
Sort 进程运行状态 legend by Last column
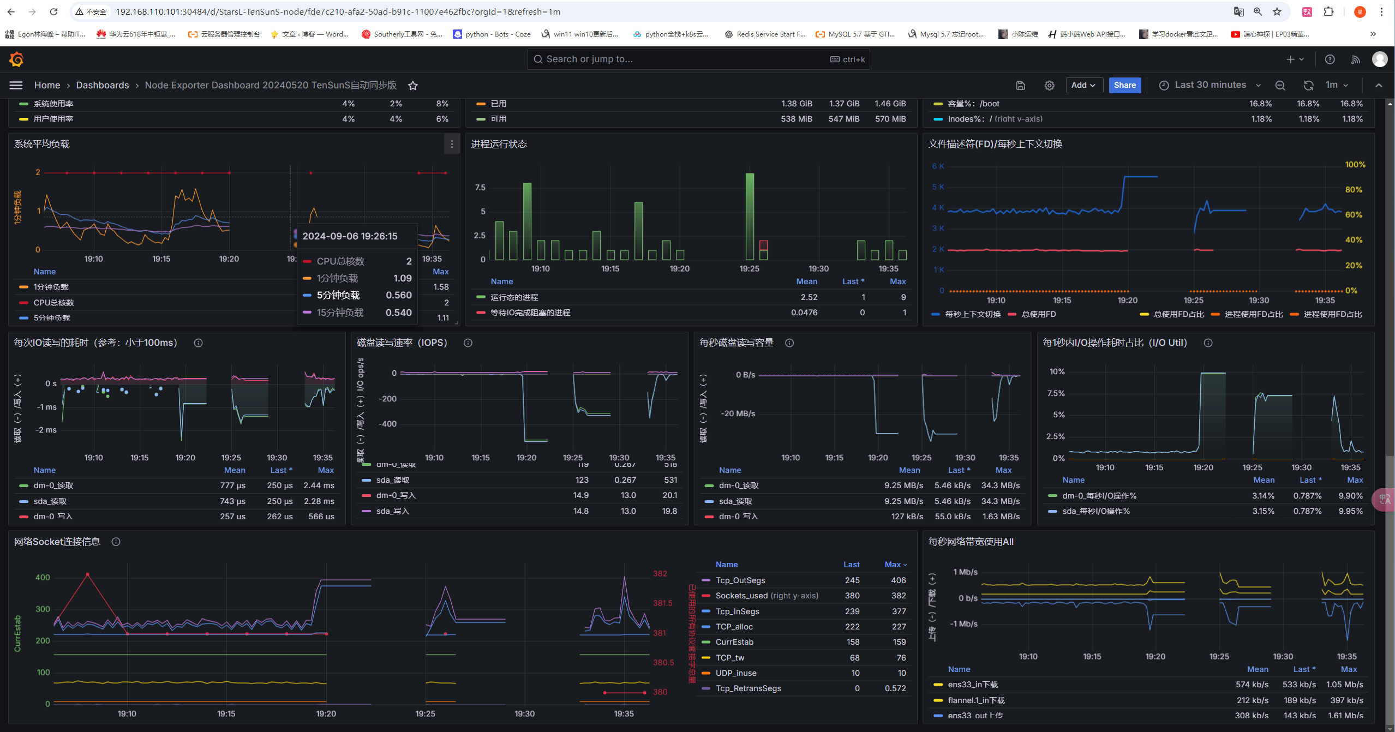click(853, 281)
